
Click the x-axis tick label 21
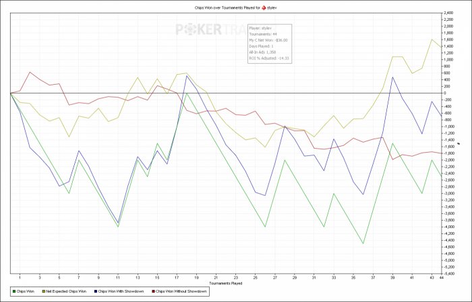216,278
